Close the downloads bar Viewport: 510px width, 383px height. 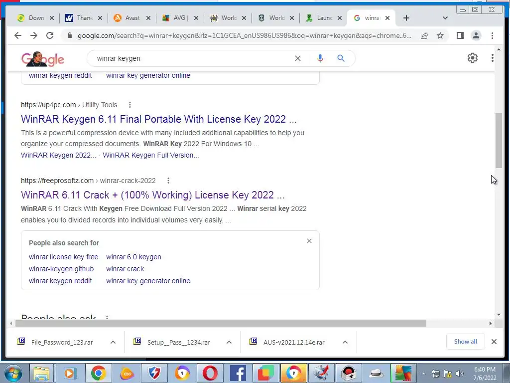[x=494, y=342]
